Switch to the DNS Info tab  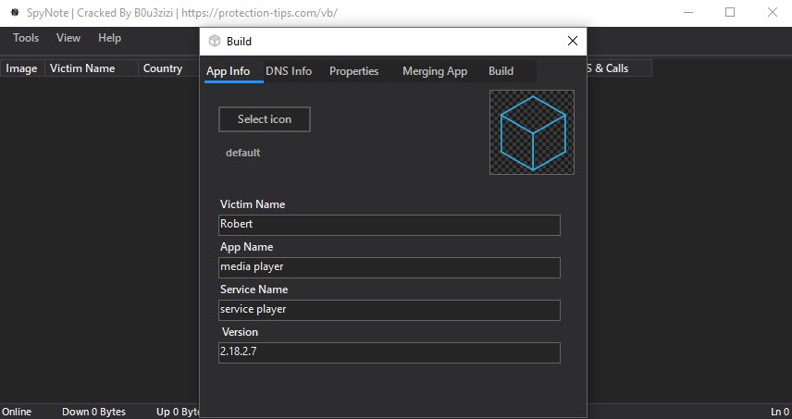[x=289, y=71]
